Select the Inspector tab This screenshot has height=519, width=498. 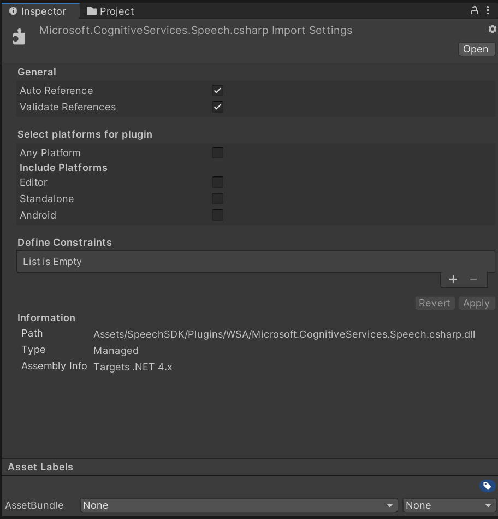coord(41,10)
